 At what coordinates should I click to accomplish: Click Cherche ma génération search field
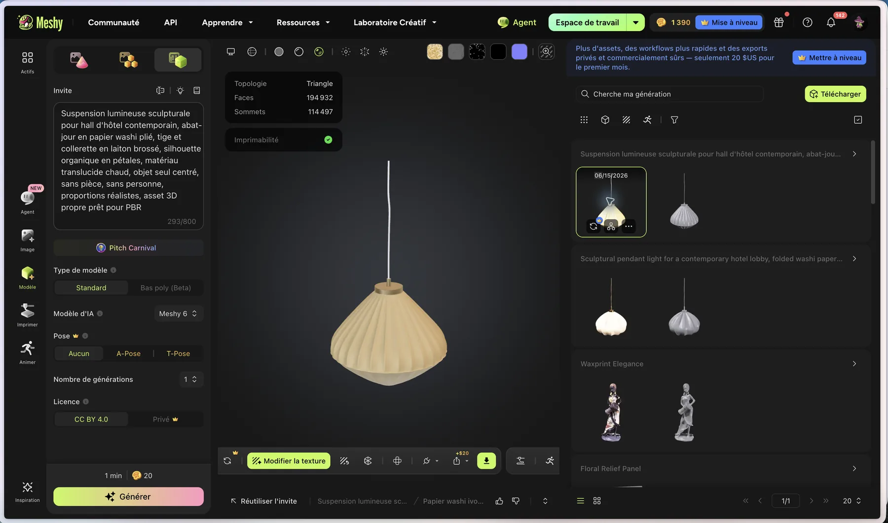[669, 94]
